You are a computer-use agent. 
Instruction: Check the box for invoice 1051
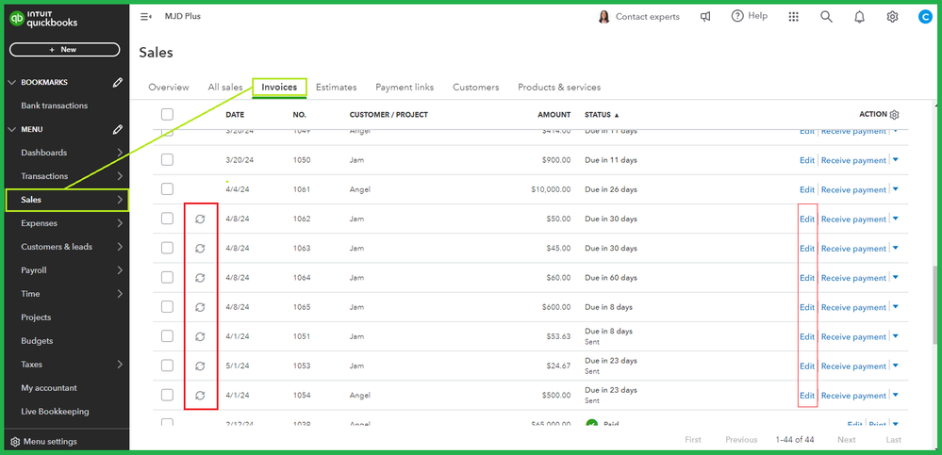pyautogui.click(x=167, y=336)
